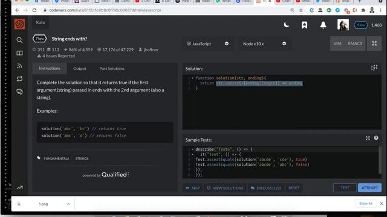The height and width of the screenshot is (217, 387).
Task: Collapse the function fold arrow on line 1
Action: coord(192,78)
